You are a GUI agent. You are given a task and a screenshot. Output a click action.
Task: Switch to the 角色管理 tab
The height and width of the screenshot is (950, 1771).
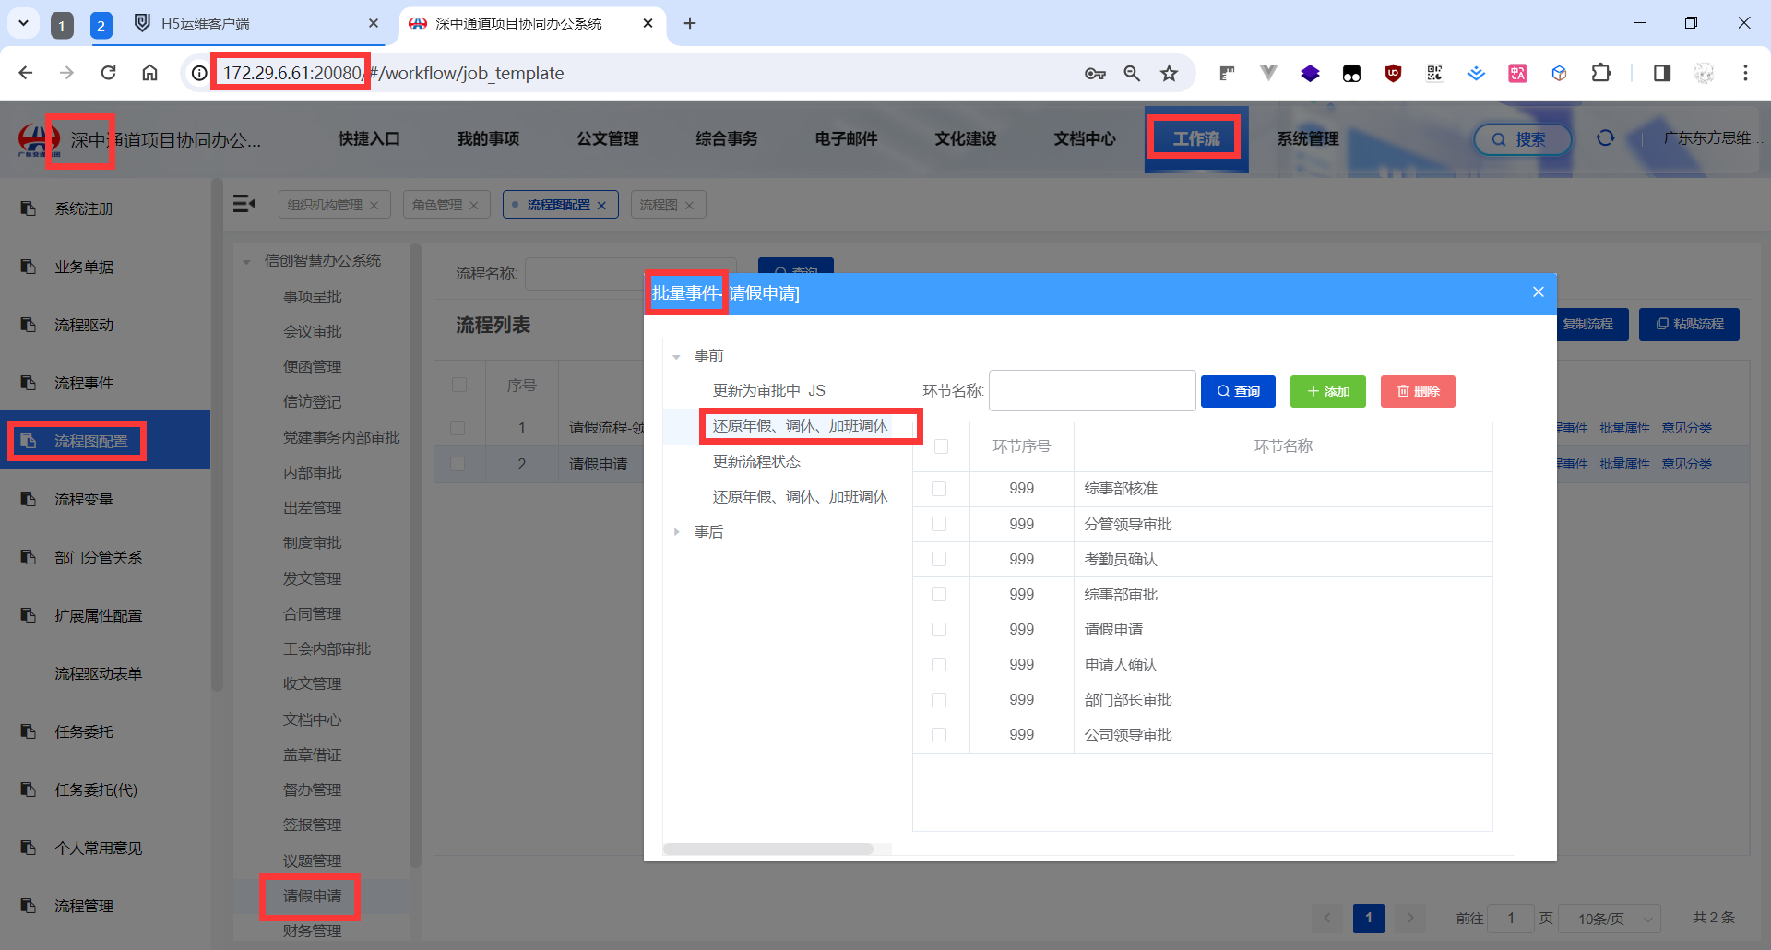437,205
